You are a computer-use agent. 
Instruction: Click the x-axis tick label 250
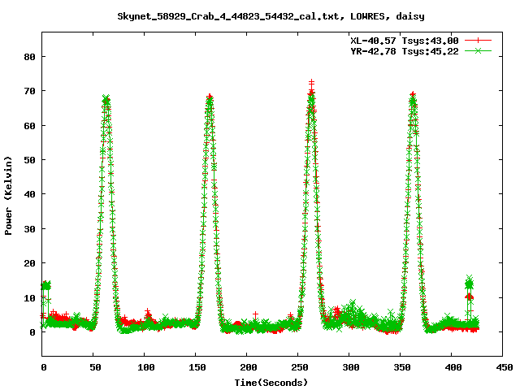pyautogui.click(x=300, y=367)
